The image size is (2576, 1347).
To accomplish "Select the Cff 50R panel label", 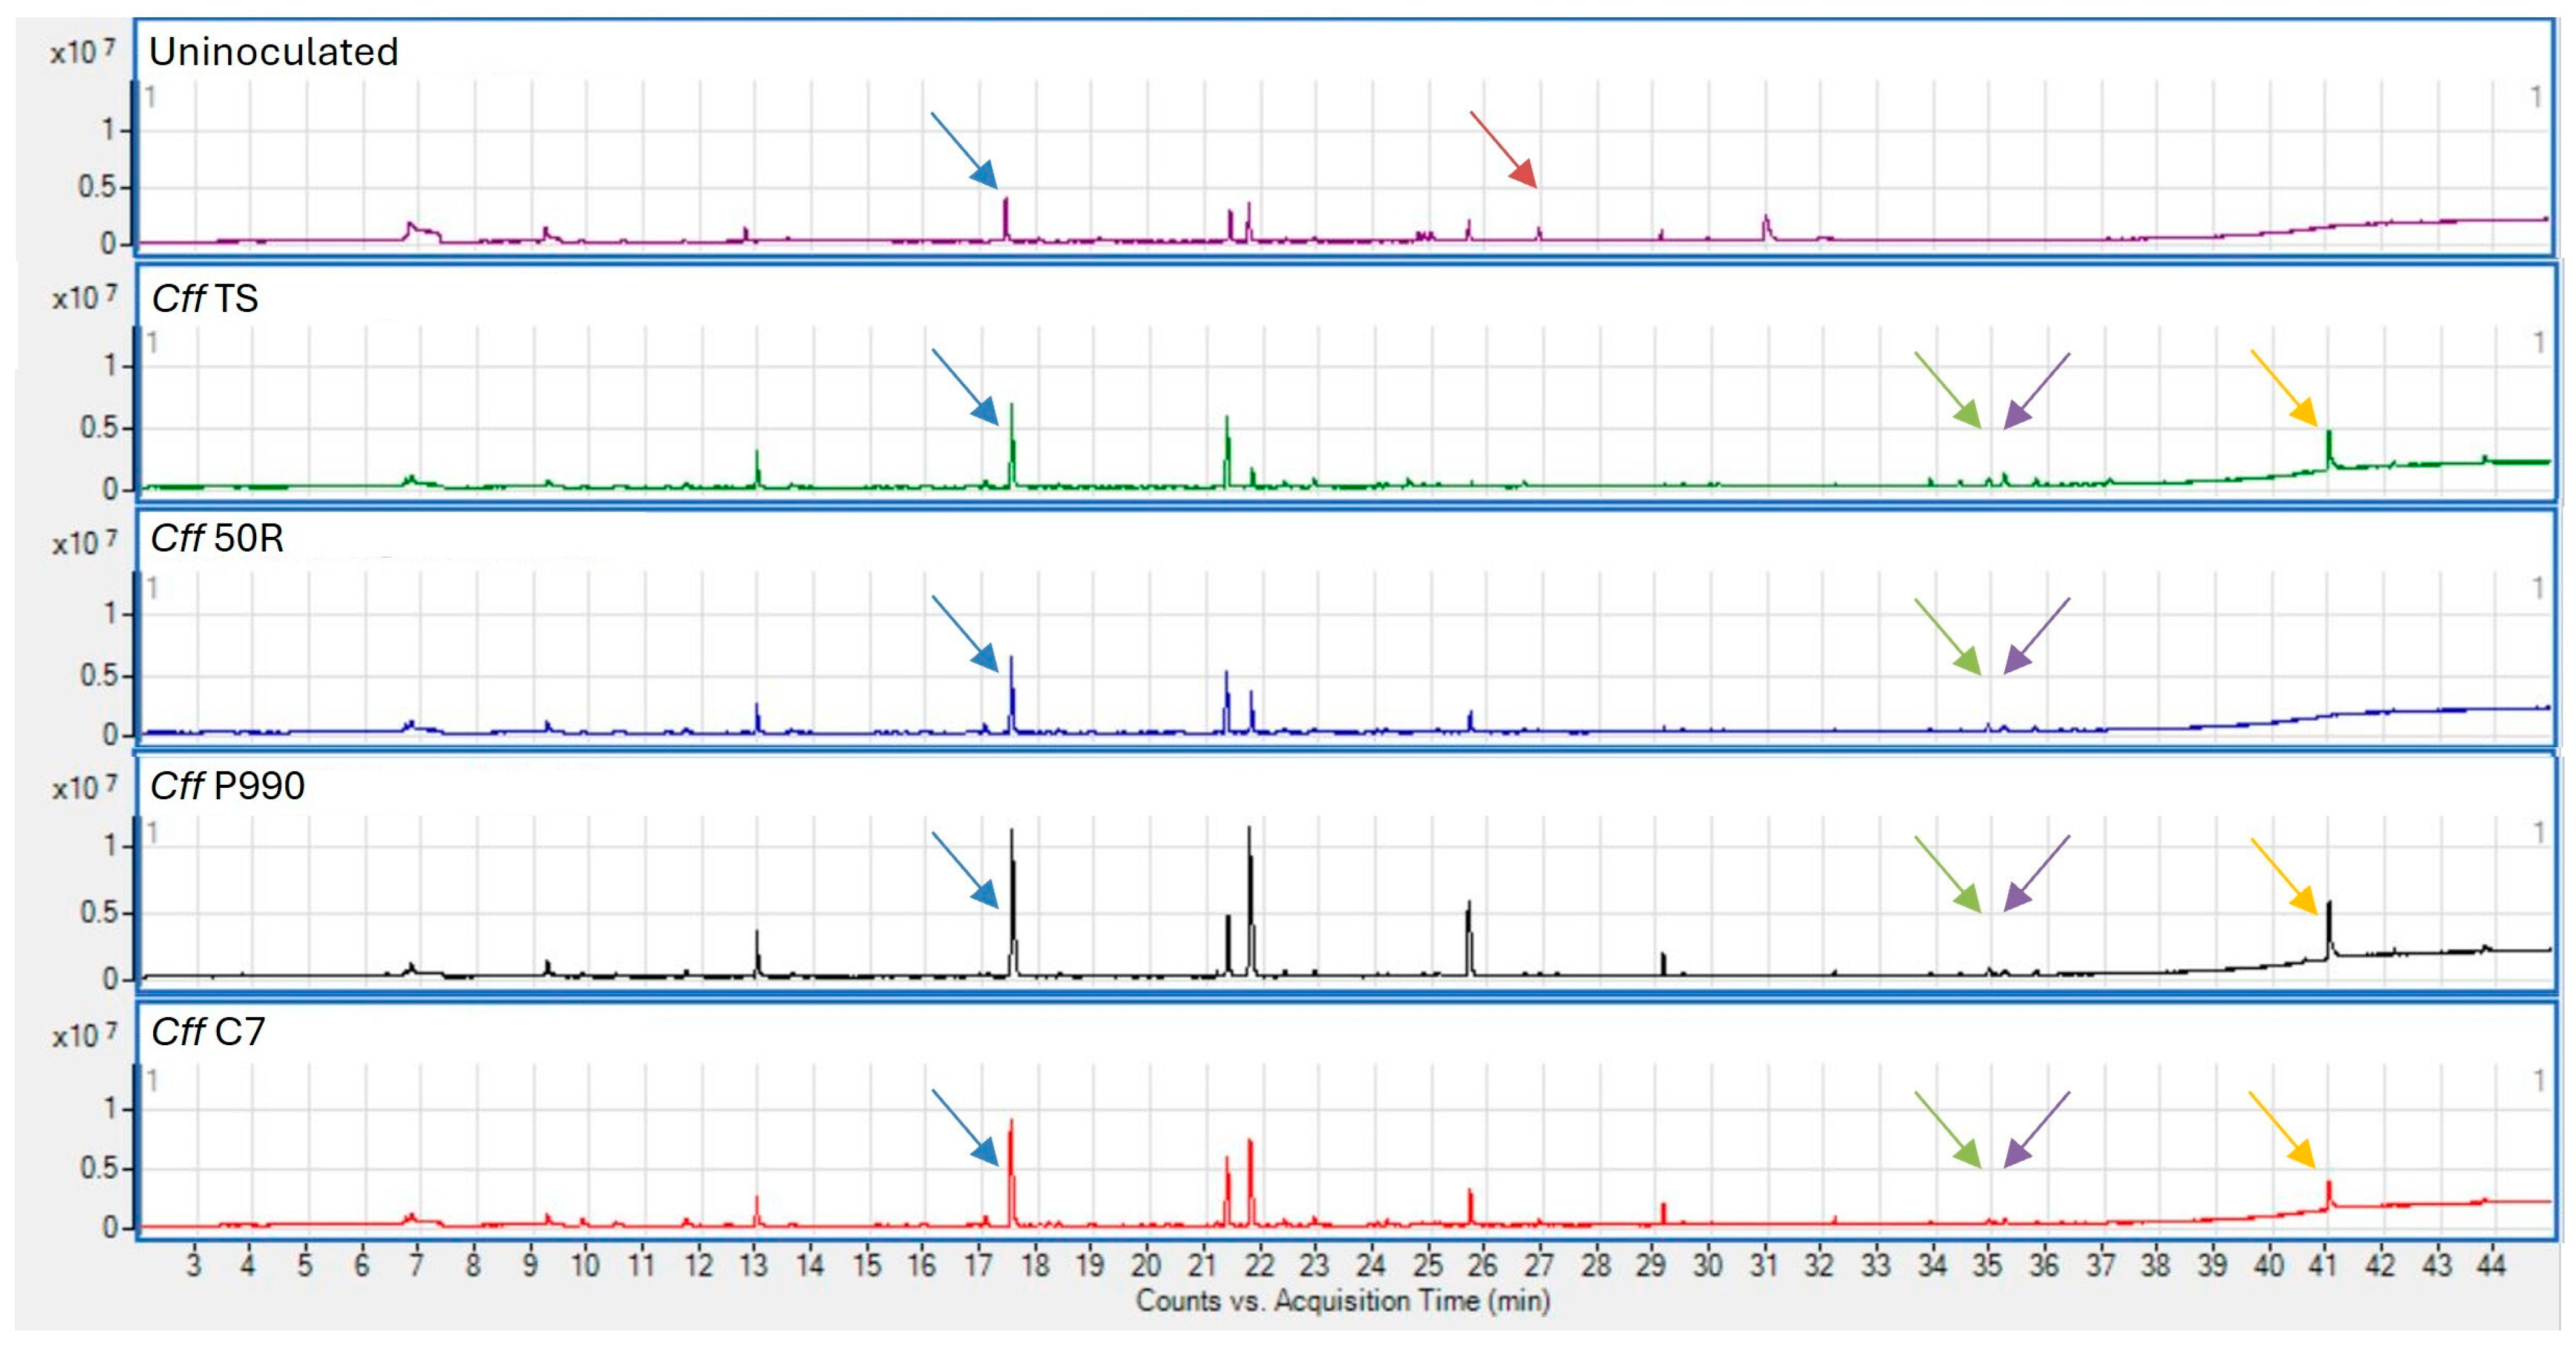I will tap(217, 539).
